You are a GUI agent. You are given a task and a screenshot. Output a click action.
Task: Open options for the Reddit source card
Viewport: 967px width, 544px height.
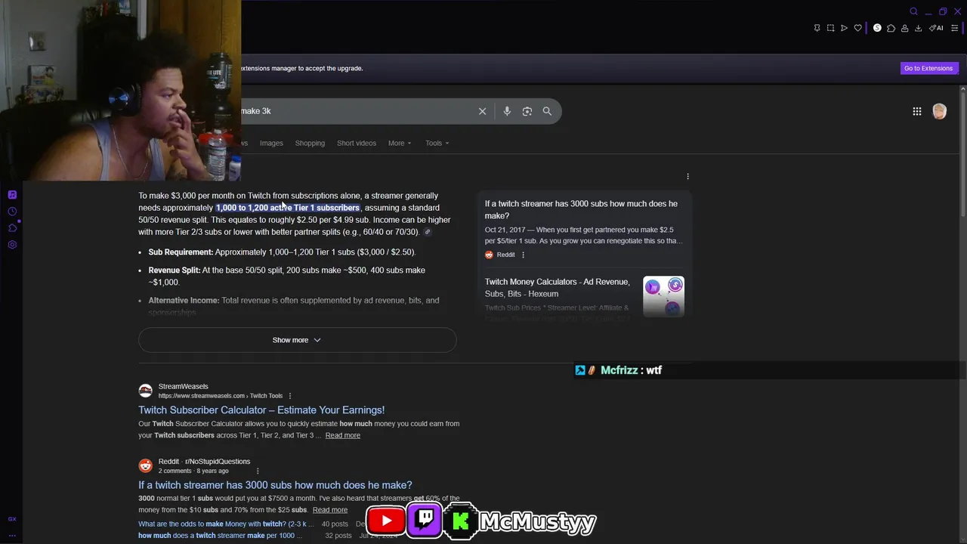tap(523, 255)
